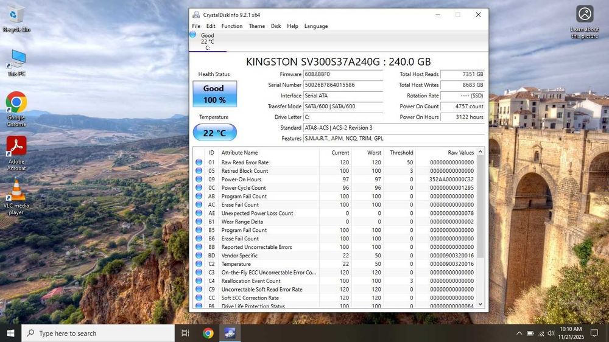Click the CrystalDiskInfo title bar app icon

pyautogui.click(x=196, y=15)
